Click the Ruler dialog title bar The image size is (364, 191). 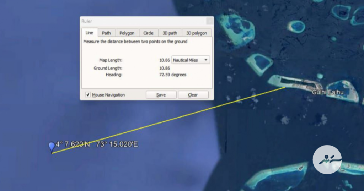point(142,21)
